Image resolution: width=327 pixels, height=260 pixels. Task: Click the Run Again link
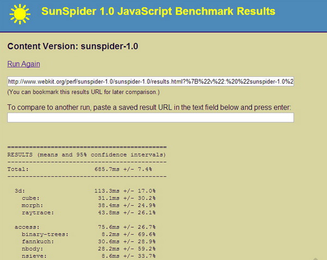pyautogui.click(x=23, y=64)
